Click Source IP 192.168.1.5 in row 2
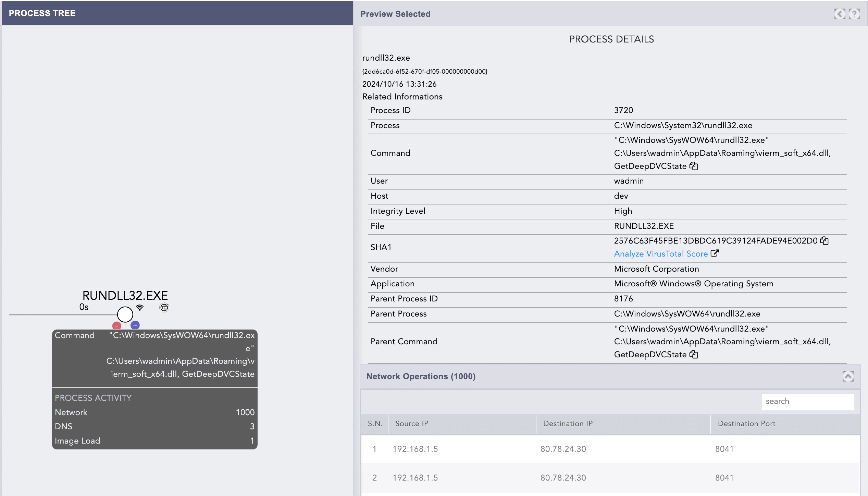Screen dimensions: 868x496 click(x=415, y=478)
